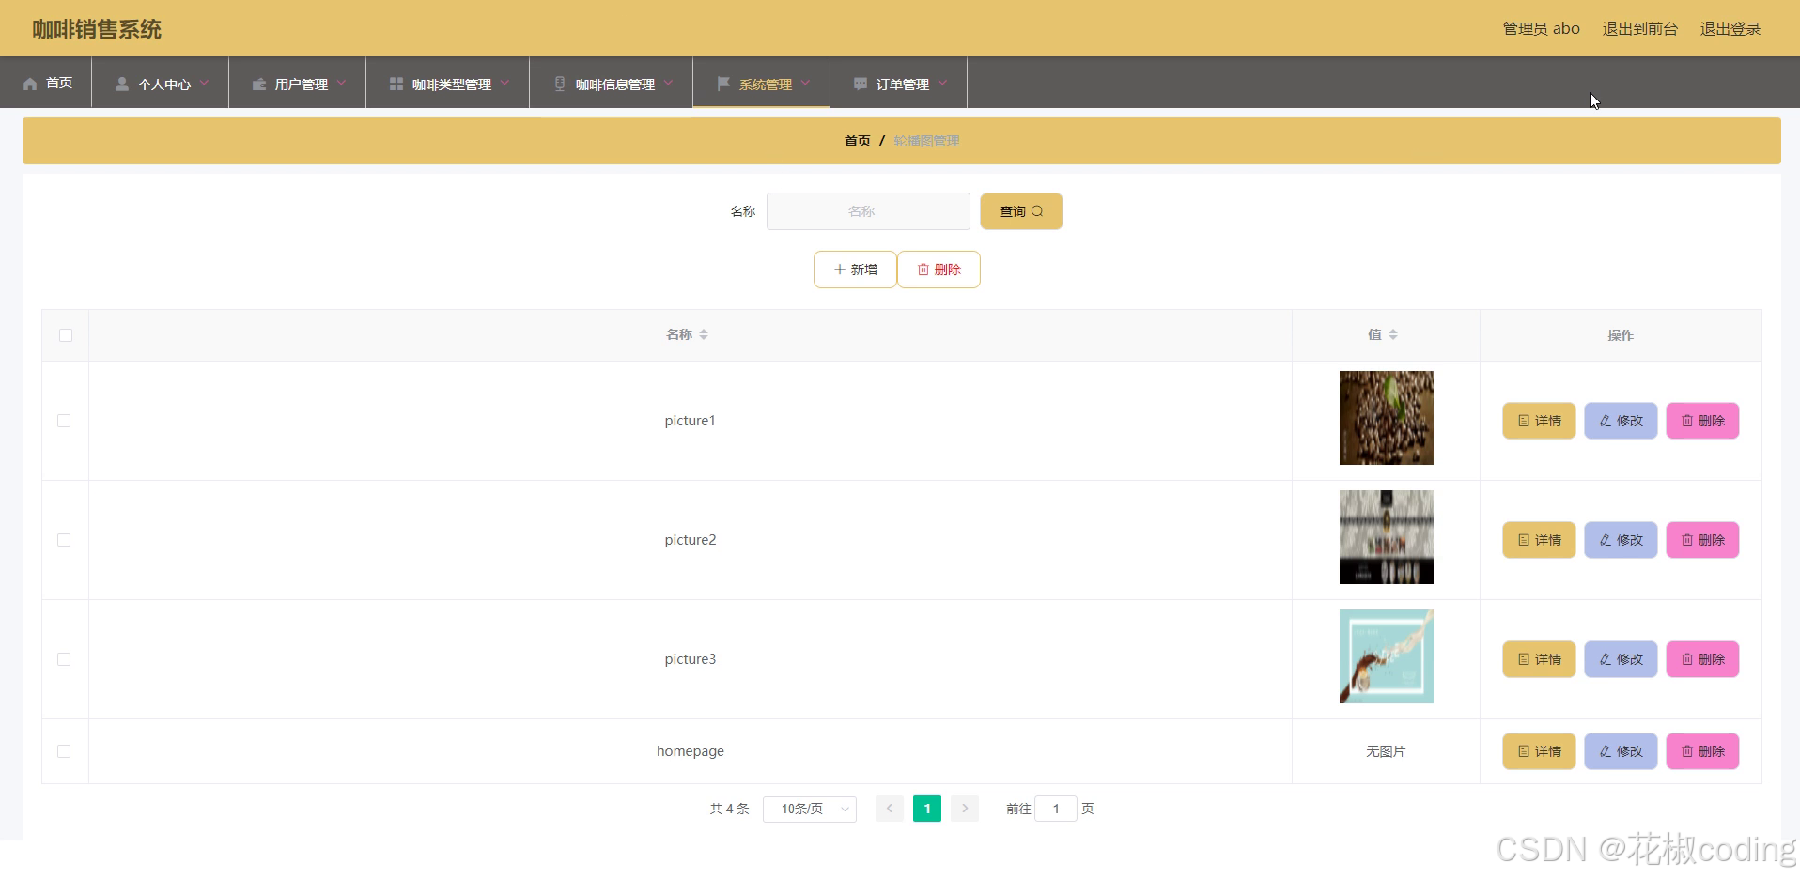Image resolution: width=1800 pixels, height=879 pixels.
Task: Open the 咖啡信息管理 menu label
Action: 615,85
